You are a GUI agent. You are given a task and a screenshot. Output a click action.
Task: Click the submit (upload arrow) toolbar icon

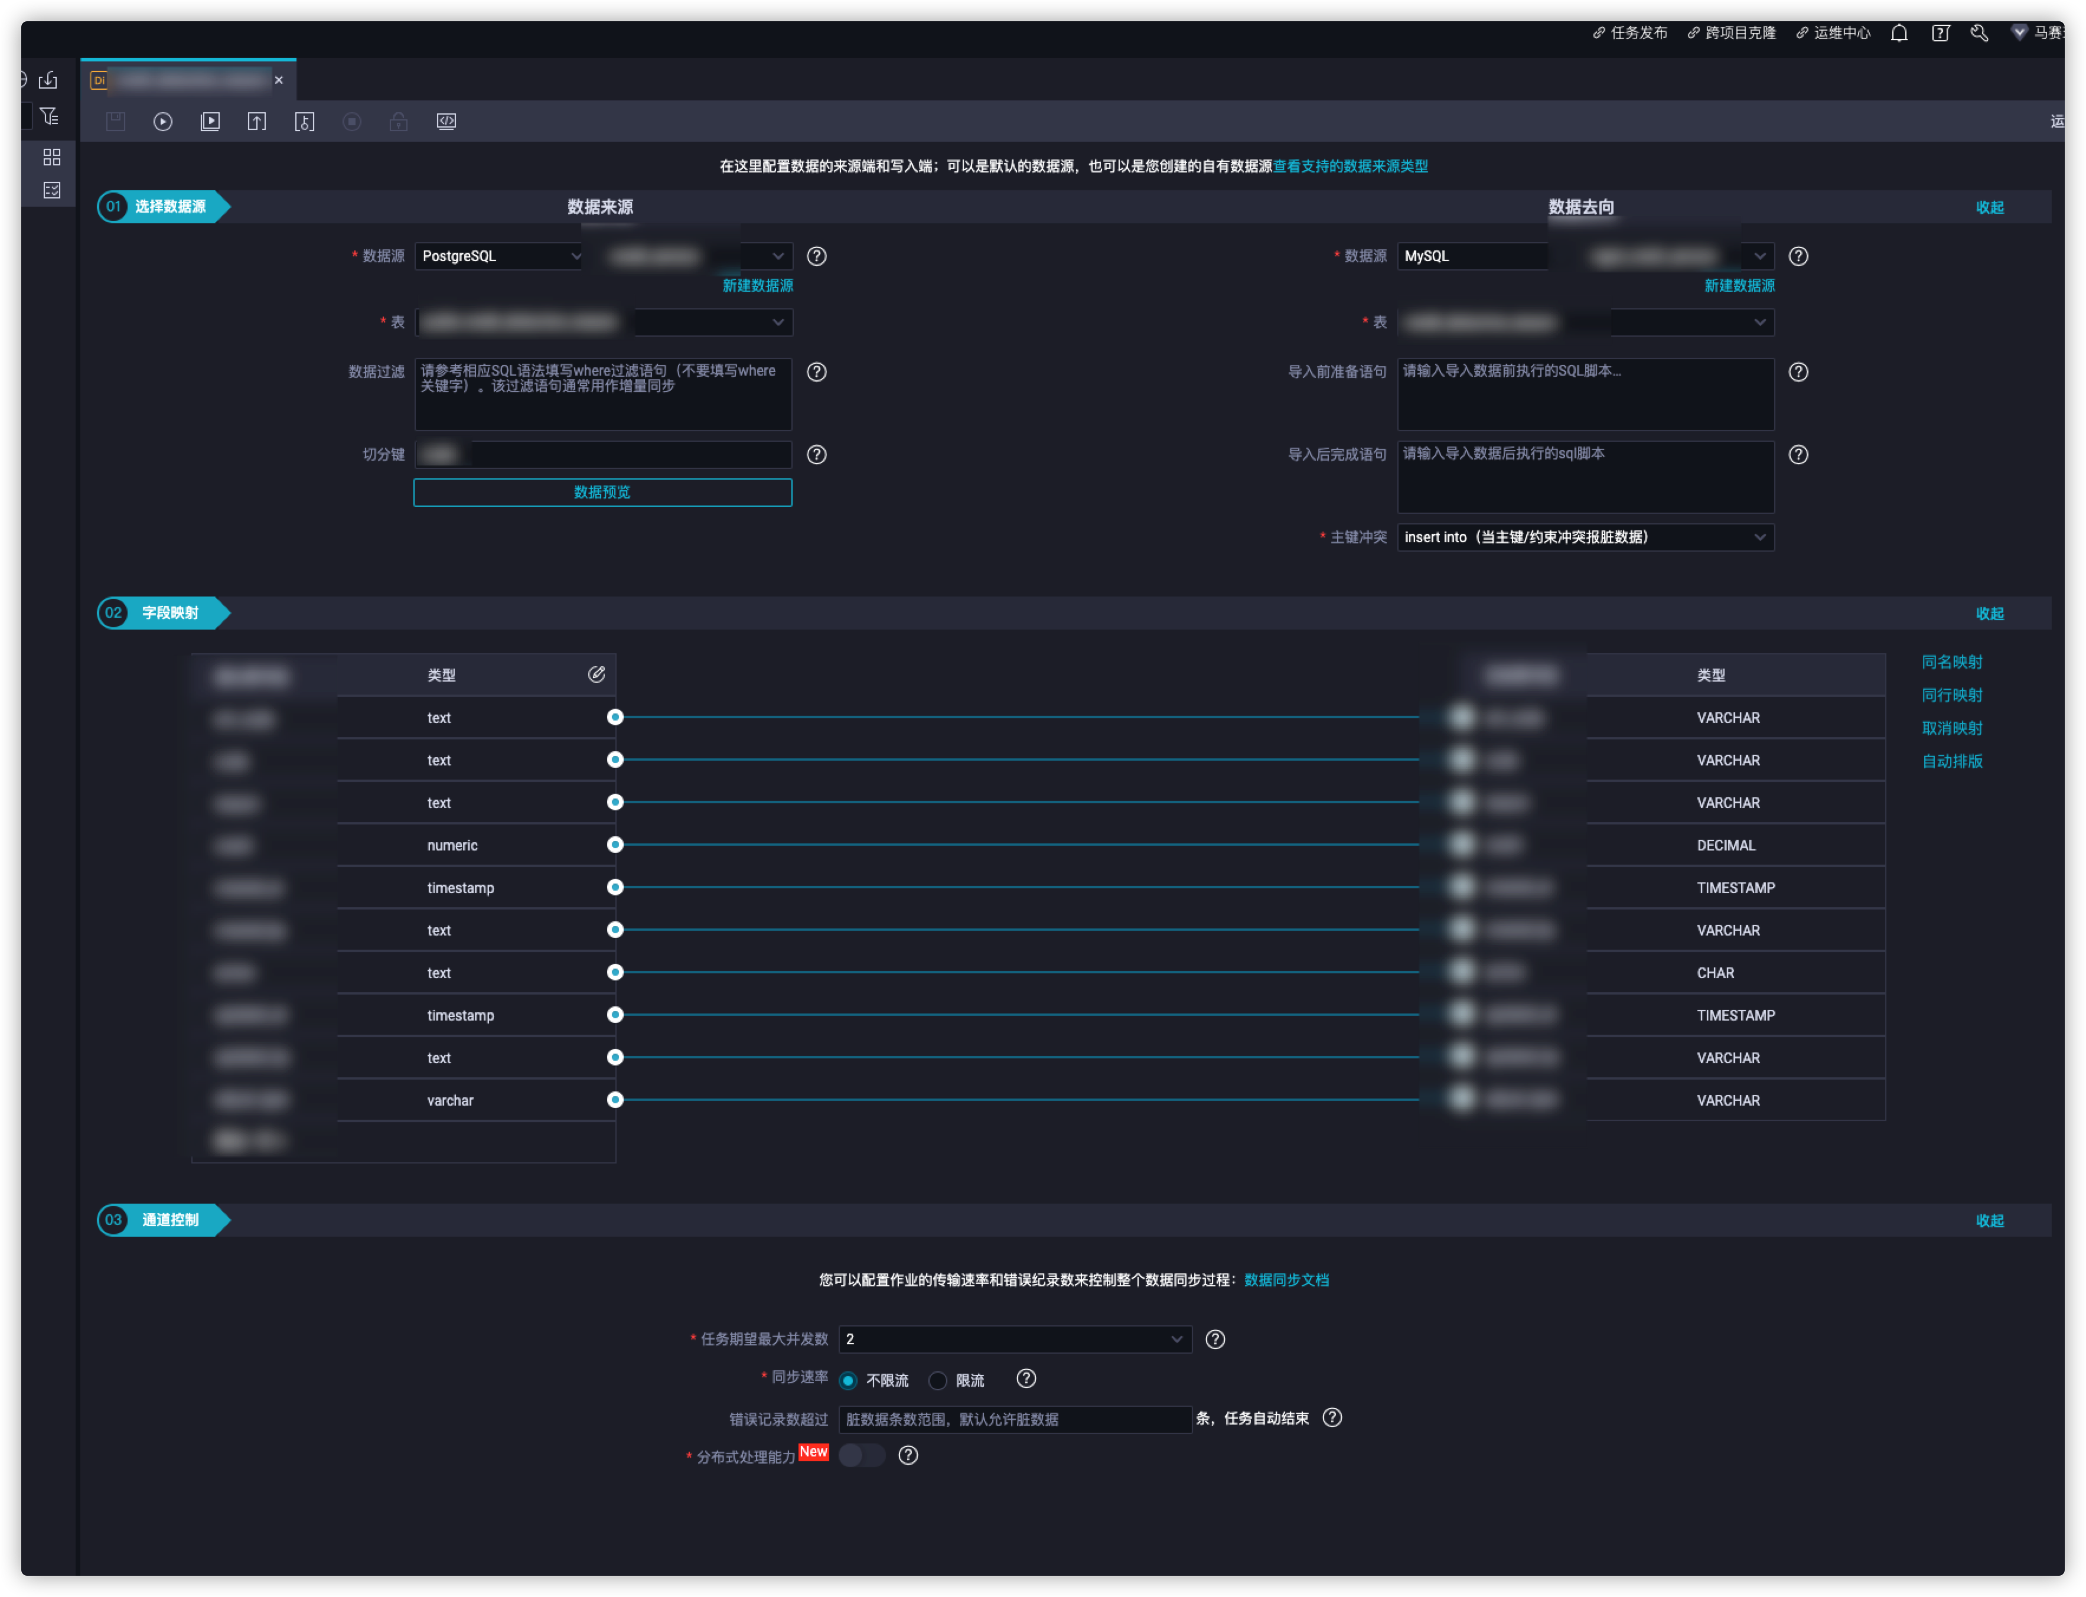(x=256, y=122)
